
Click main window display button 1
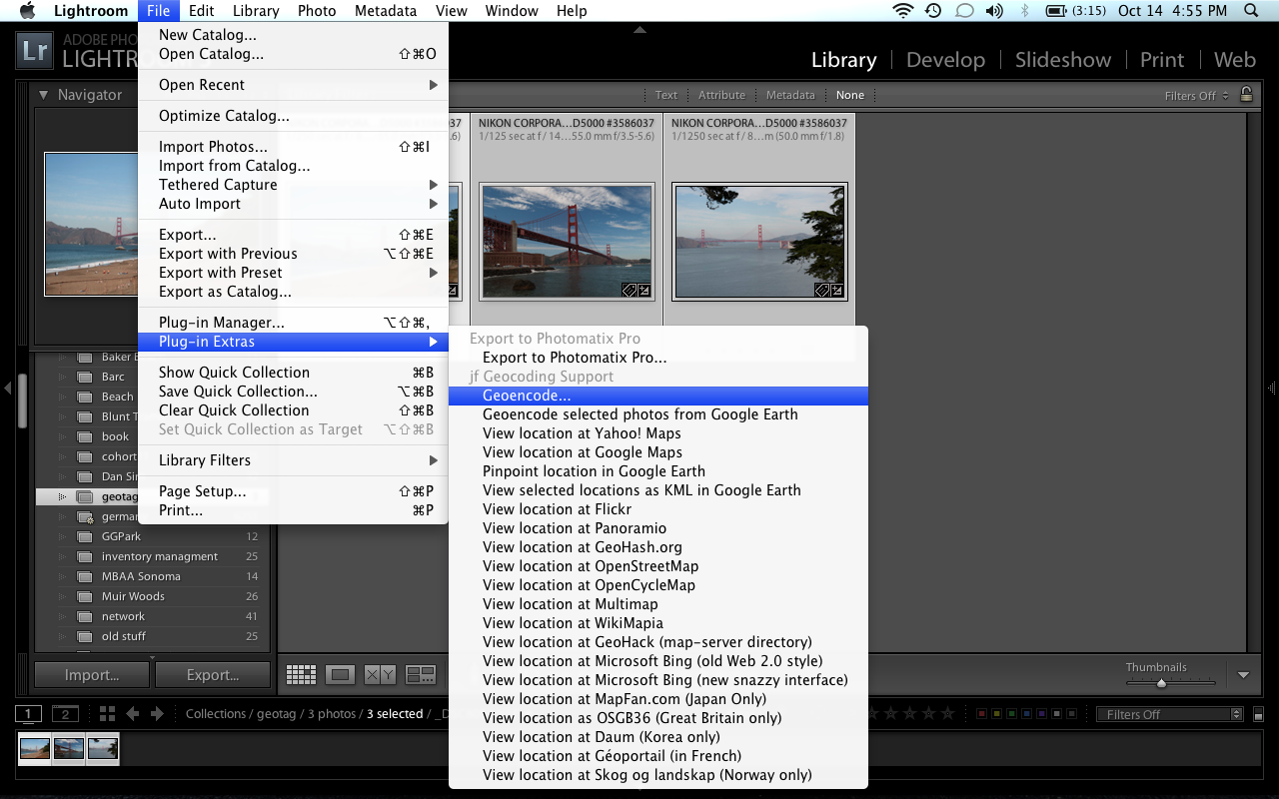coord(28,714)
